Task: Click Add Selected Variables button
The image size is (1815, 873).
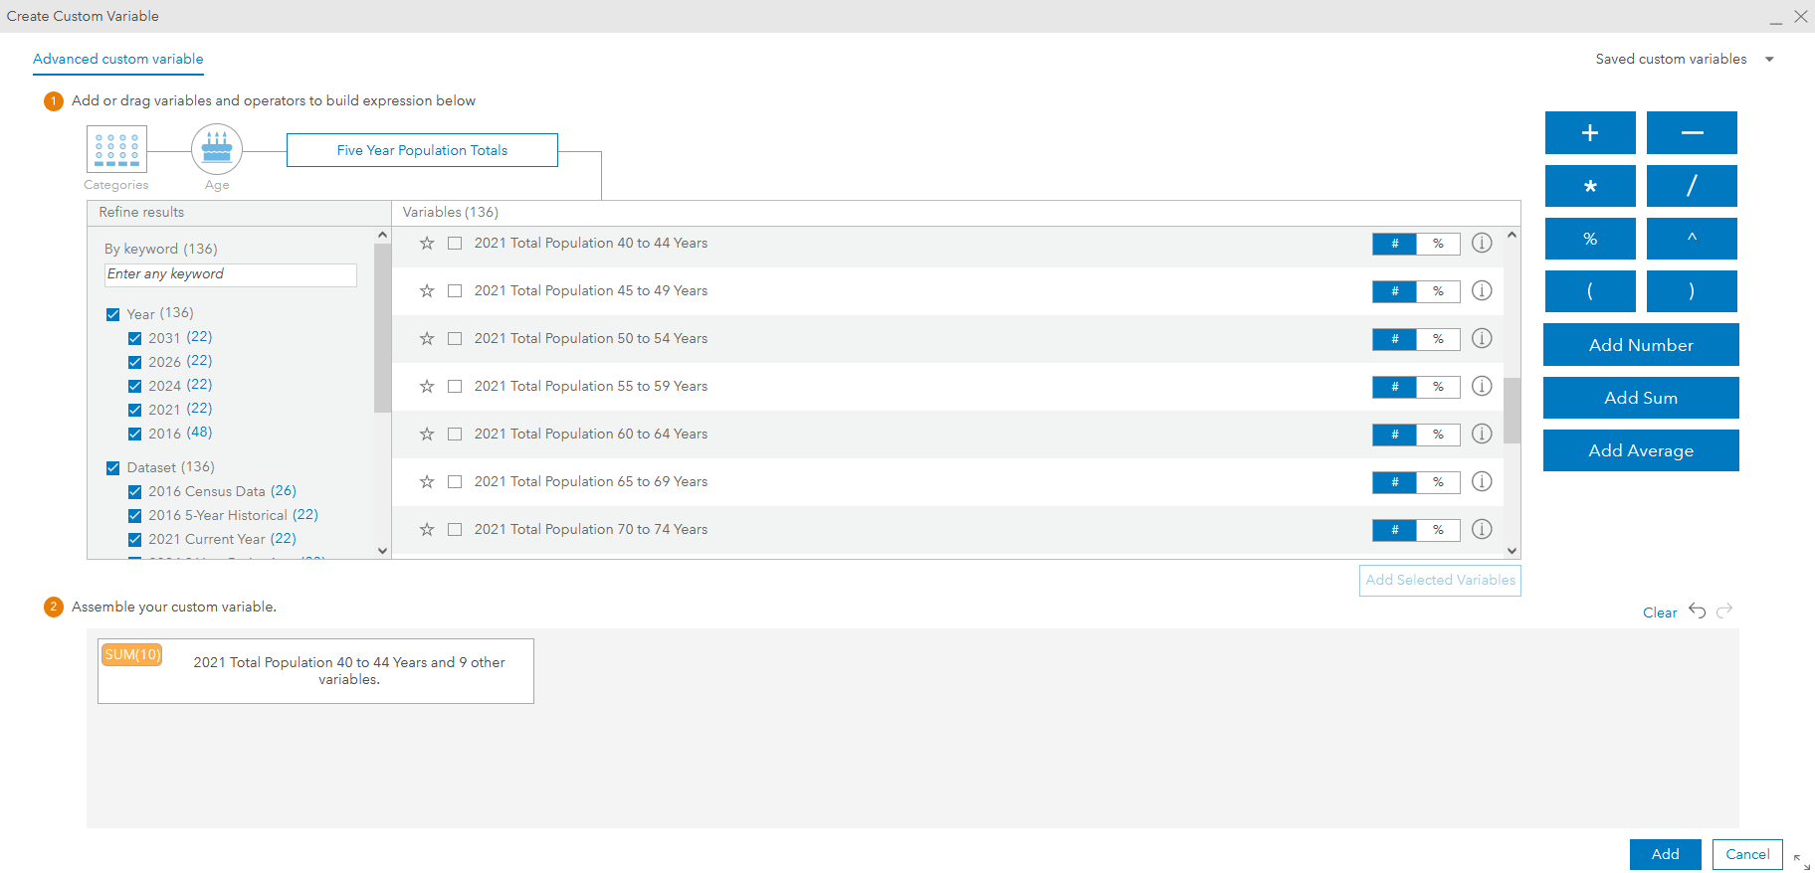Action: pyautogui.click(x=1440, y=580)
